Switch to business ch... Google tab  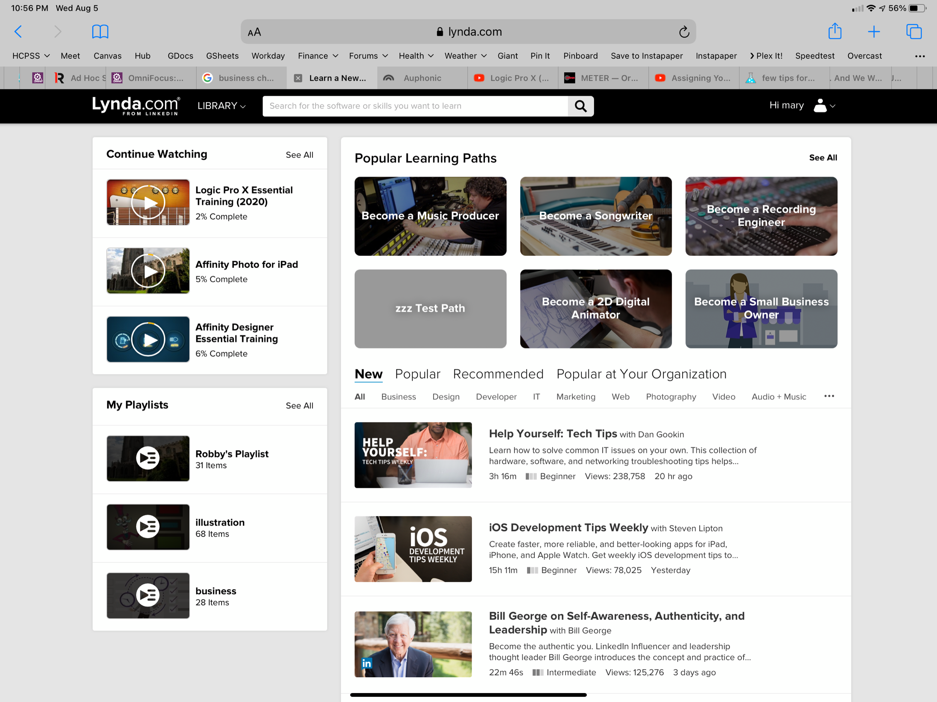(x=241, y=78)
